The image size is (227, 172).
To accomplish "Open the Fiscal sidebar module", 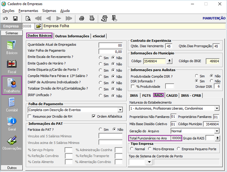I will (x=12, y=67).
